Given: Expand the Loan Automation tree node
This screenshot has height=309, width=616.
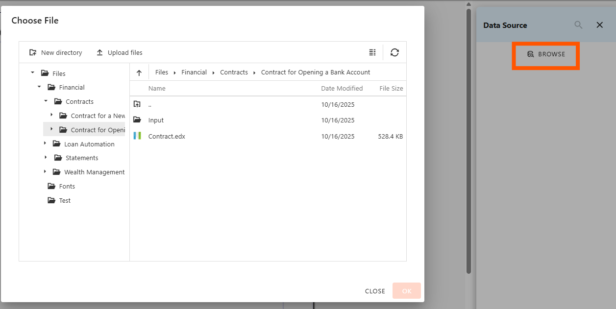Looking at the screenshot, I should click(45, 143).
